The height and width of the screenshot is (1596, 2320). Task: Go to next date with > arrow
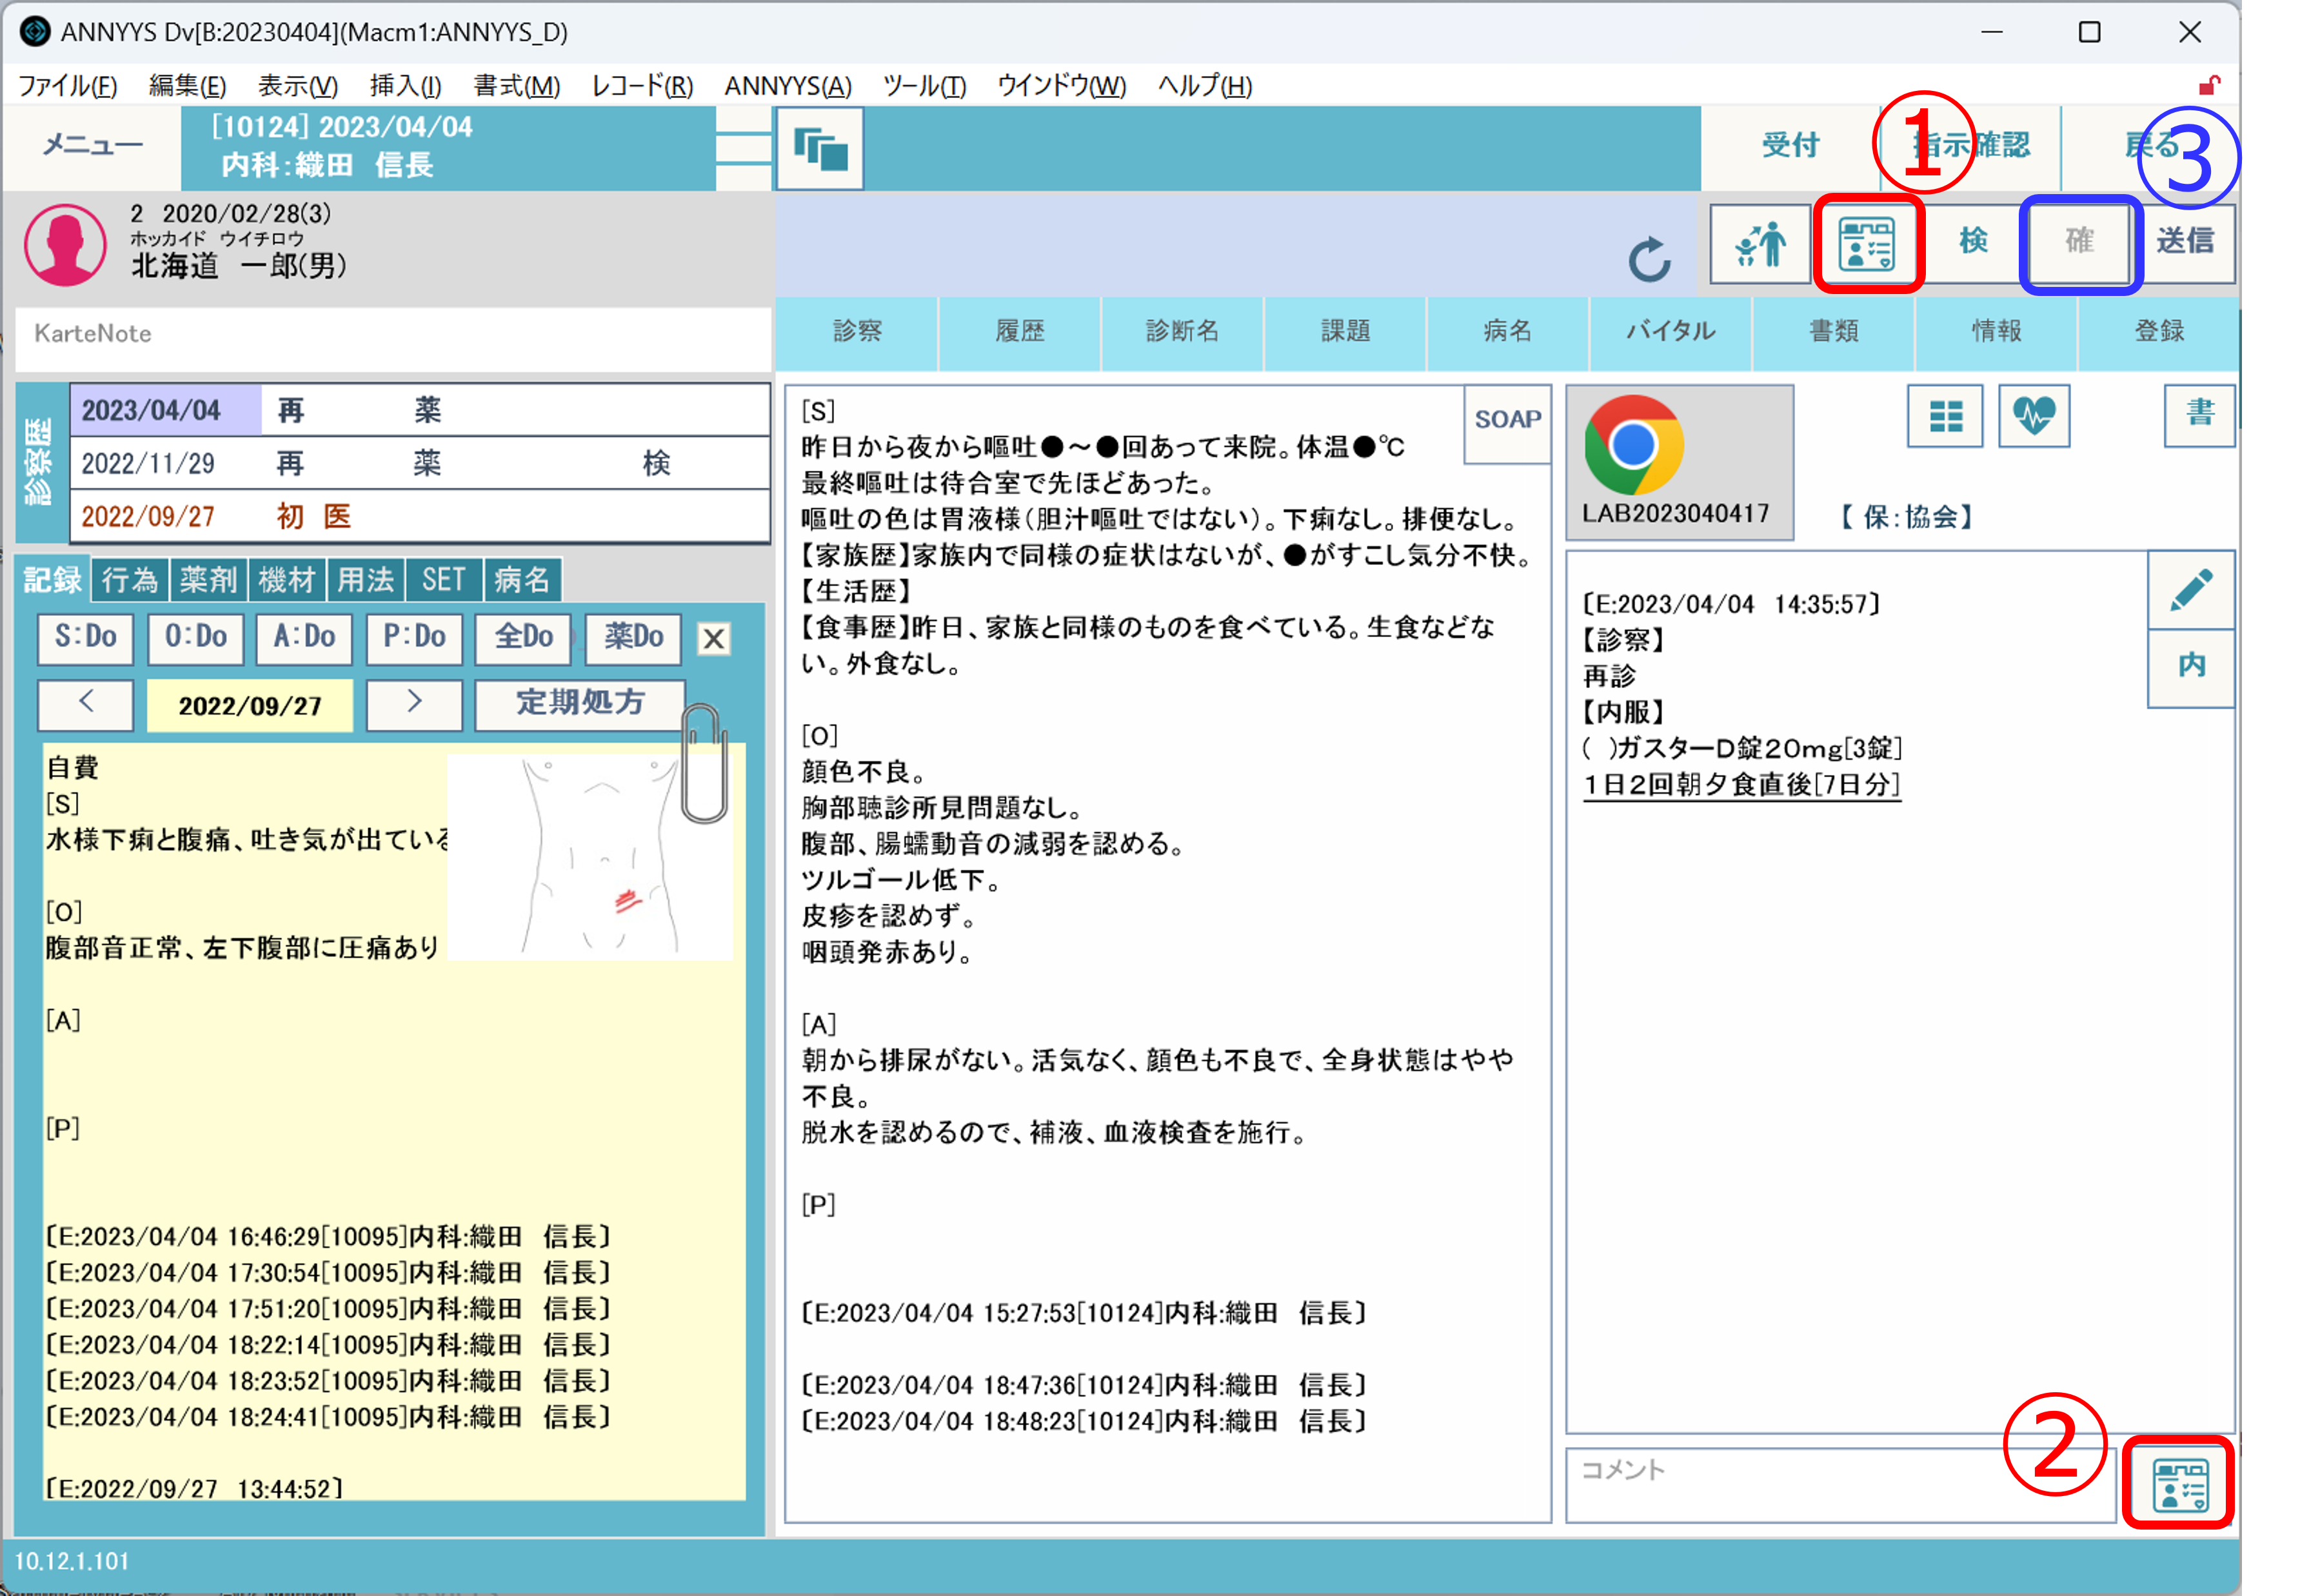[414, 704]
